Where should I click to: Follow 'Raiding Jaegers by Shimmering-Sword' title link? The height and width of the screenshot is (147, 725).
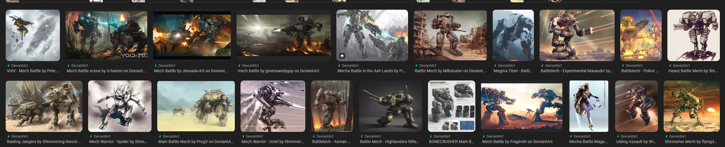pyautogui.click(x=44, y=142)
